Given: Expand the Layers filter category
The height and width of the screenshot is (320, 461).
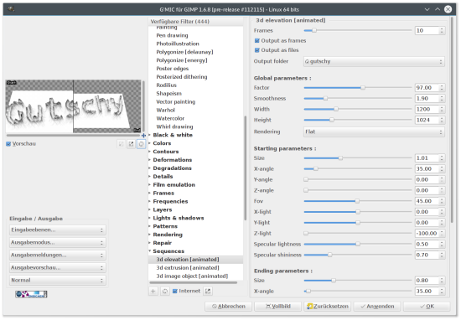Looking at the screenshot, I should 150,209.
